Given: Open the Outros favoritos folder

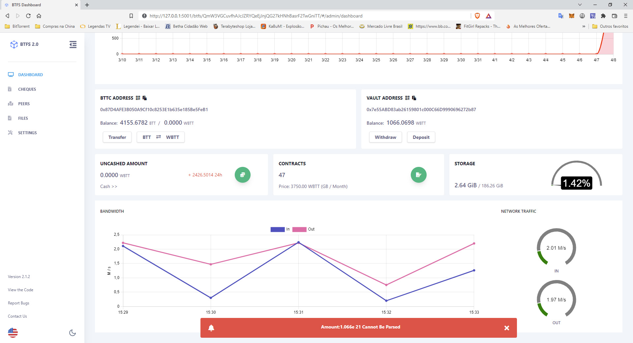Looking at the screenshot, I should coord(610,26).
